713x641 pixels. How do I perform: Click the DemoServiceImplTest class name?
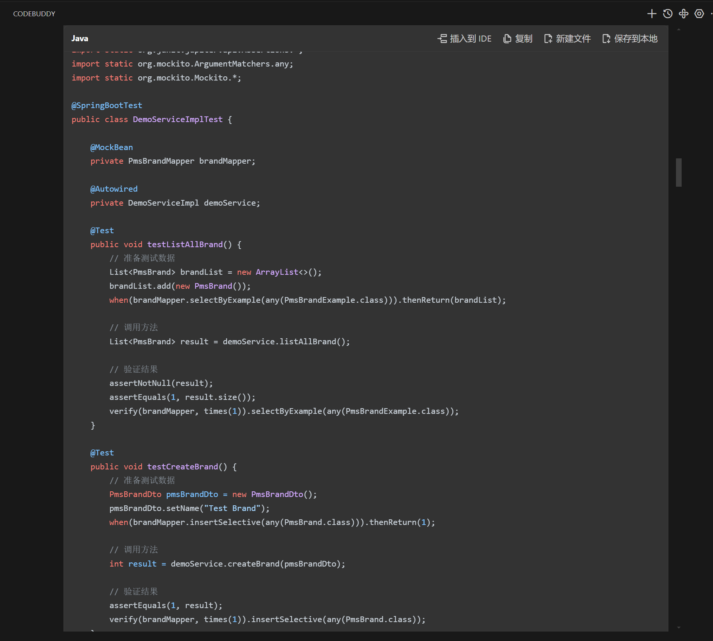178,119
